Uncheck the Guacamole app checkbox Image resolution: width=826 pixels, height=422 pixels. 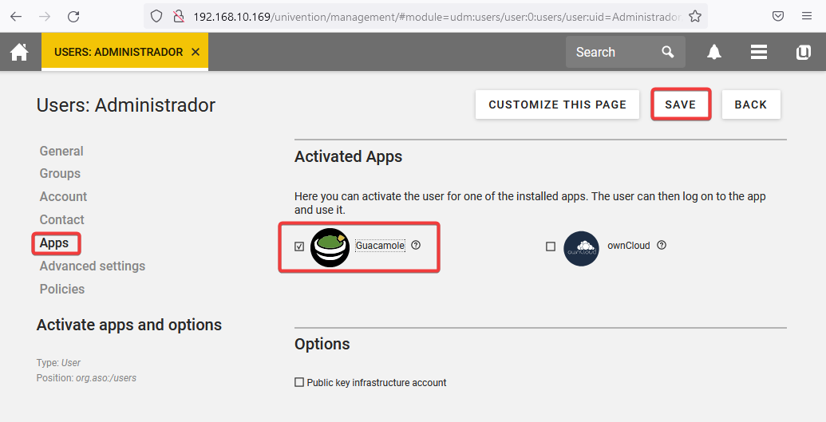(x=299, y=246)
